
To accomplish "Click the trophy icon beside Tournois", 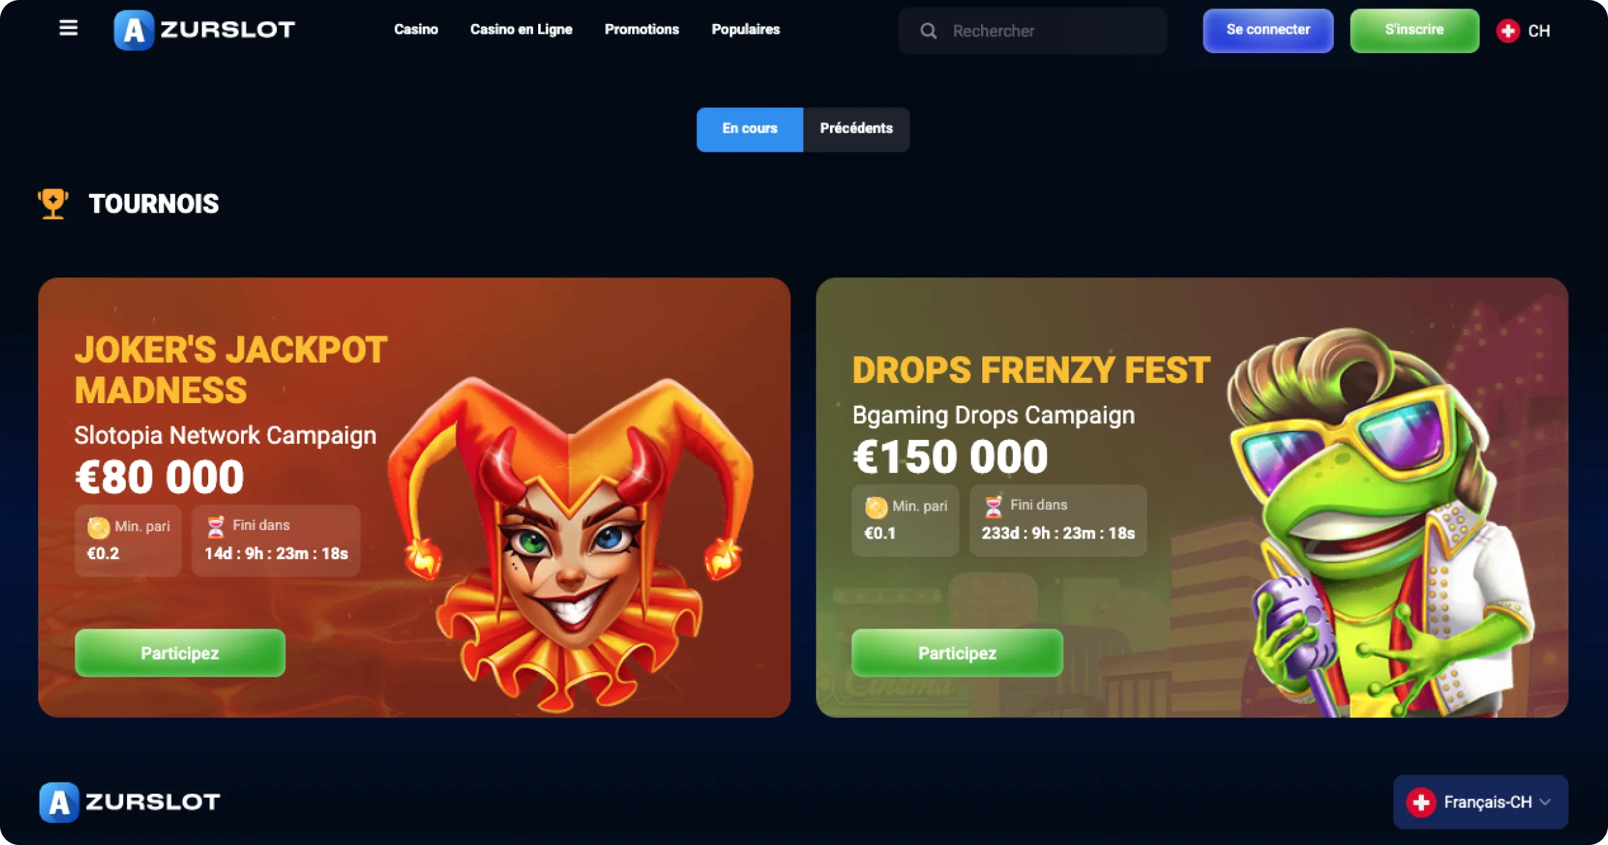I will pos(53,203).
